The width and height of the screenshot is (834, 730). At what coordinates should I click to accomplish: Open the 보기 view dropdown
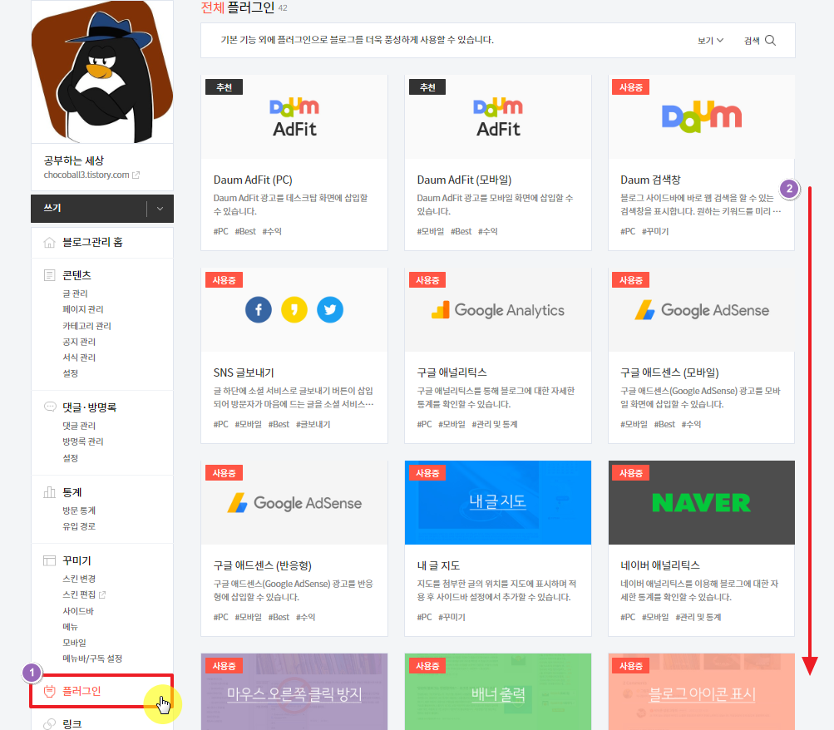pyautogui.click(x=710, y=41)
